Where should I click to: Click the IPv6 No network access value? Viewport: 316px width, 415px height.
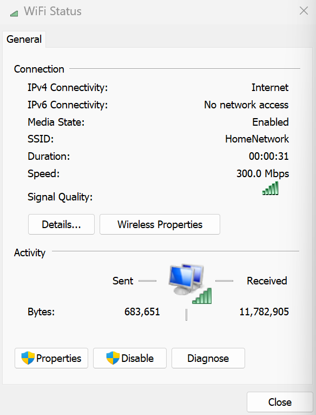(x=246, y=105)
